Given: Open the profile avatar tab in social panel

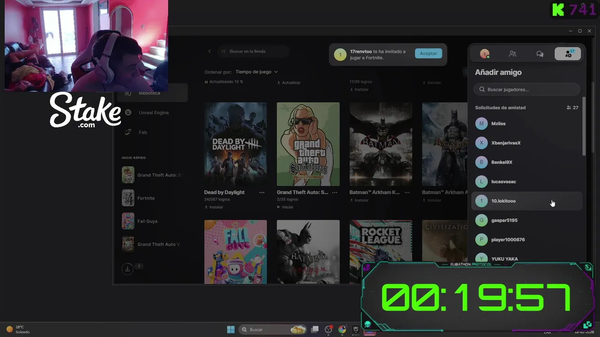Looking at the screenshot, I should (x=485, y=54).
